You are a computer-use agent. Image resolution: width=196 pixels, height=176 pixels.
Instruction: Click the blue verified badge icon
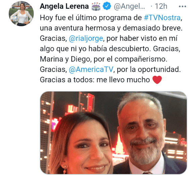[x=107, y=6]
